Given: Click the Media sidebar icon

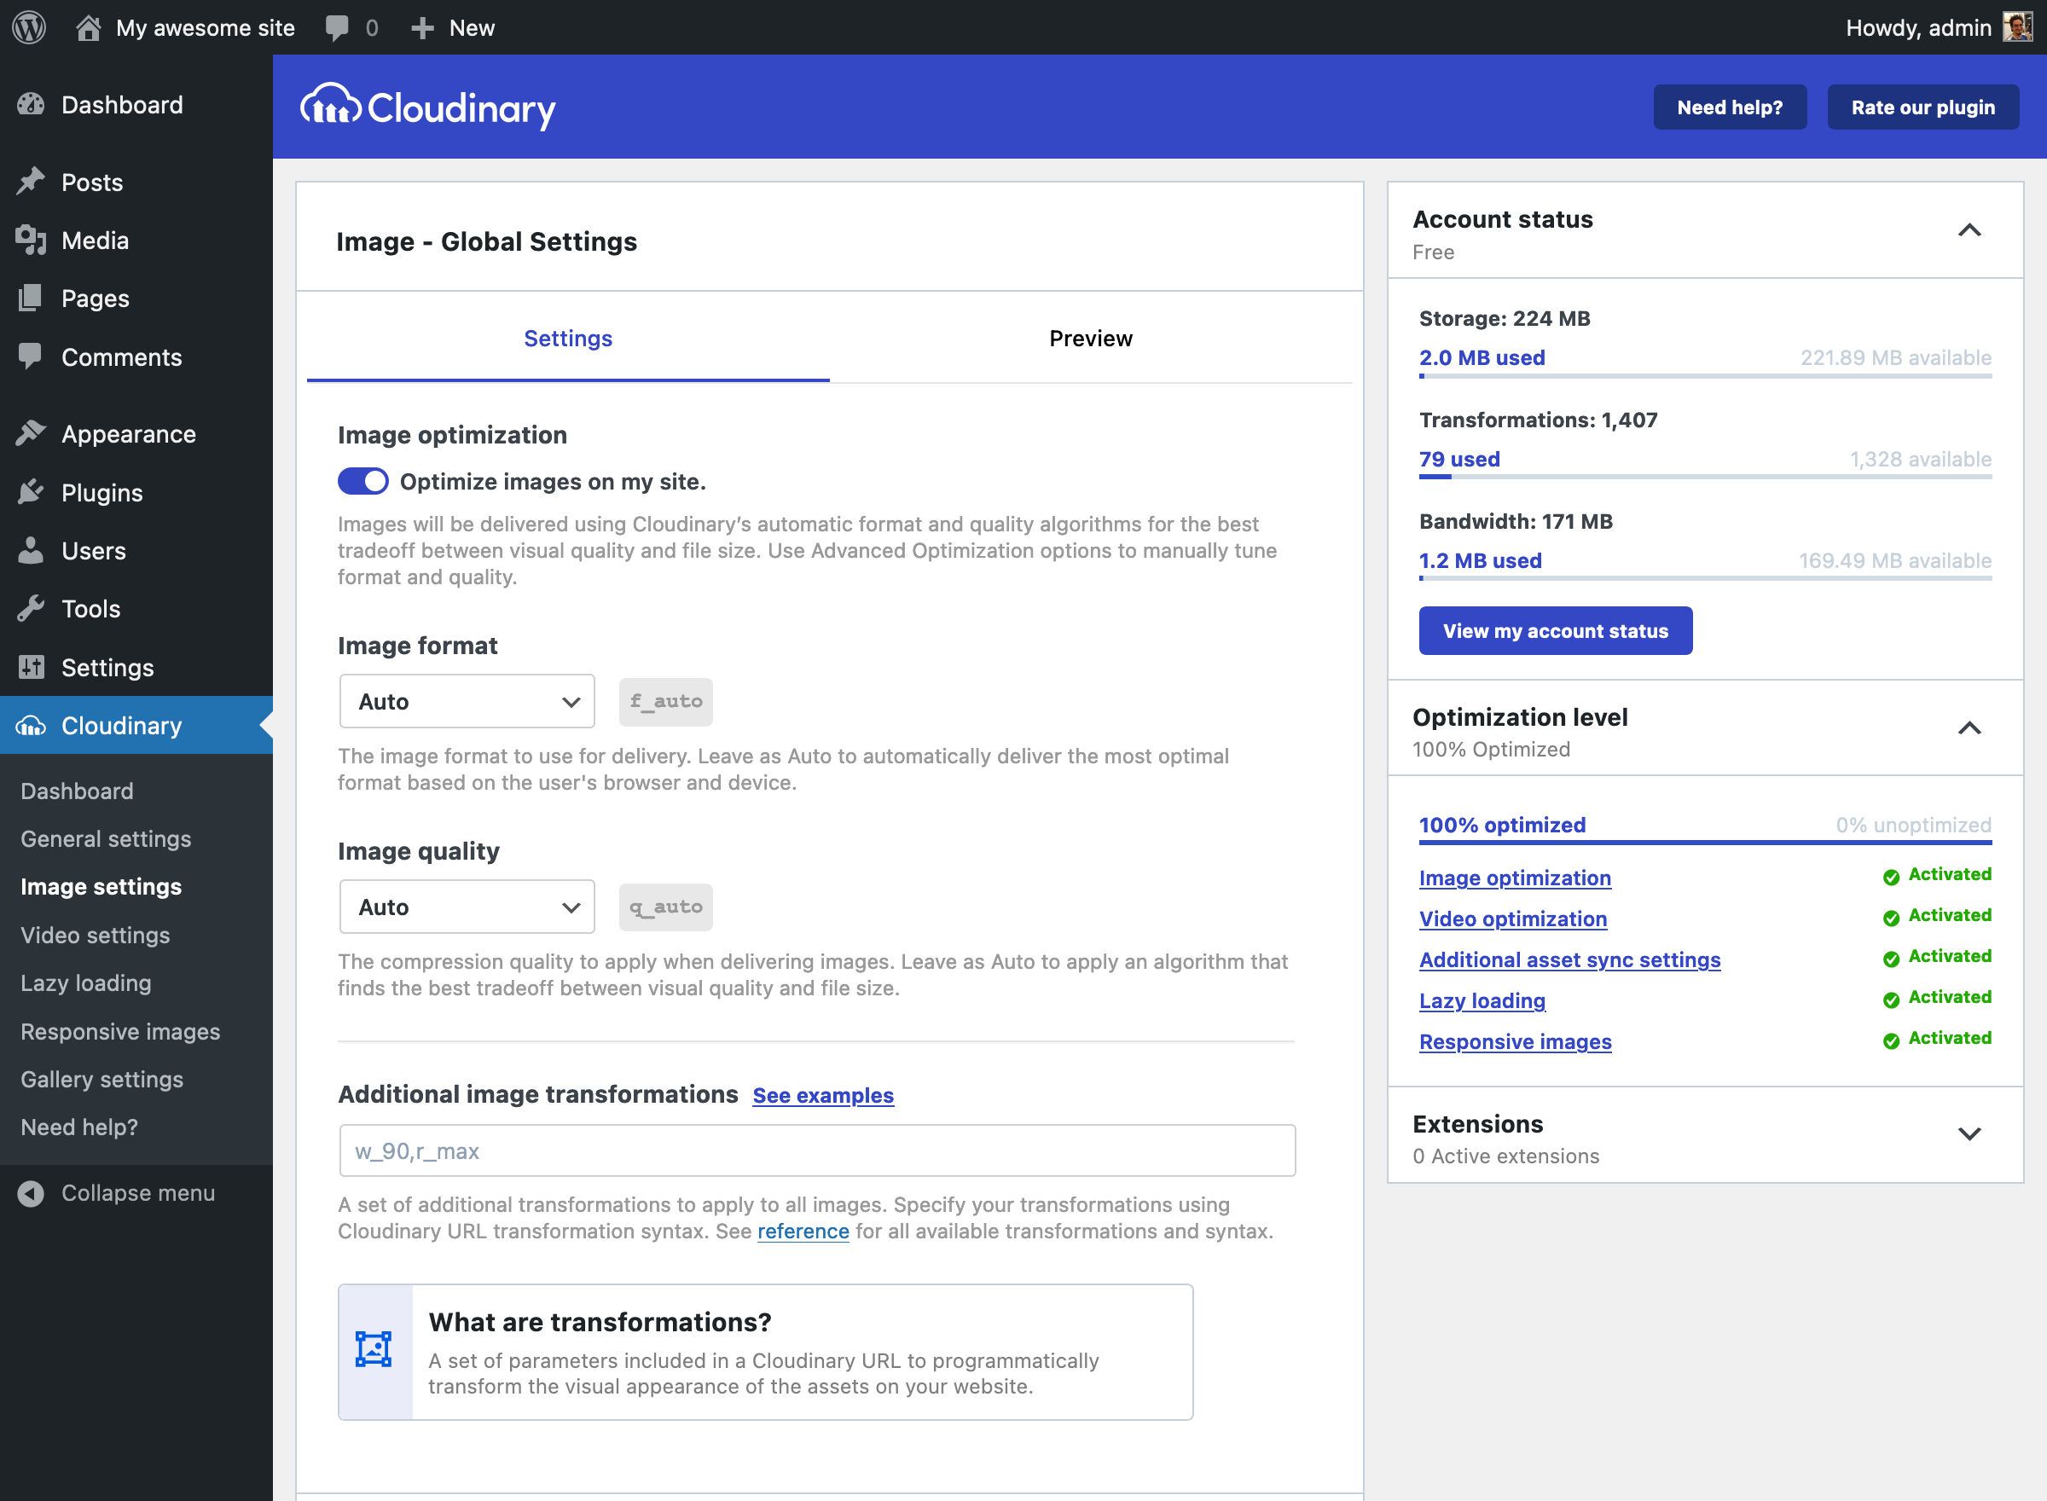Looking at the screenshot, I should click(x=31, y=240).
